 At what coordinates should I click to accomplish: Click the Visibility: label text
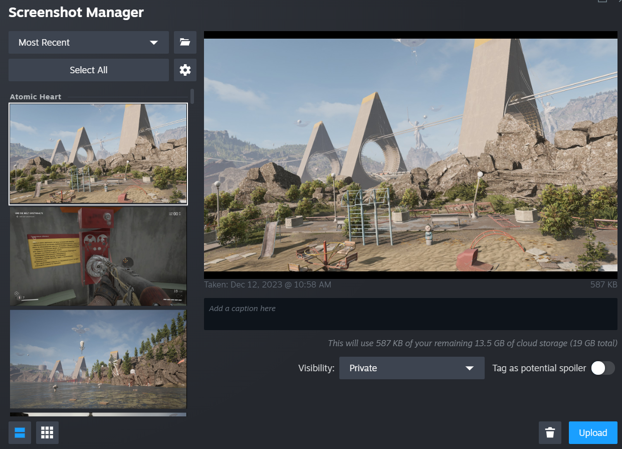tap(316, 368)
